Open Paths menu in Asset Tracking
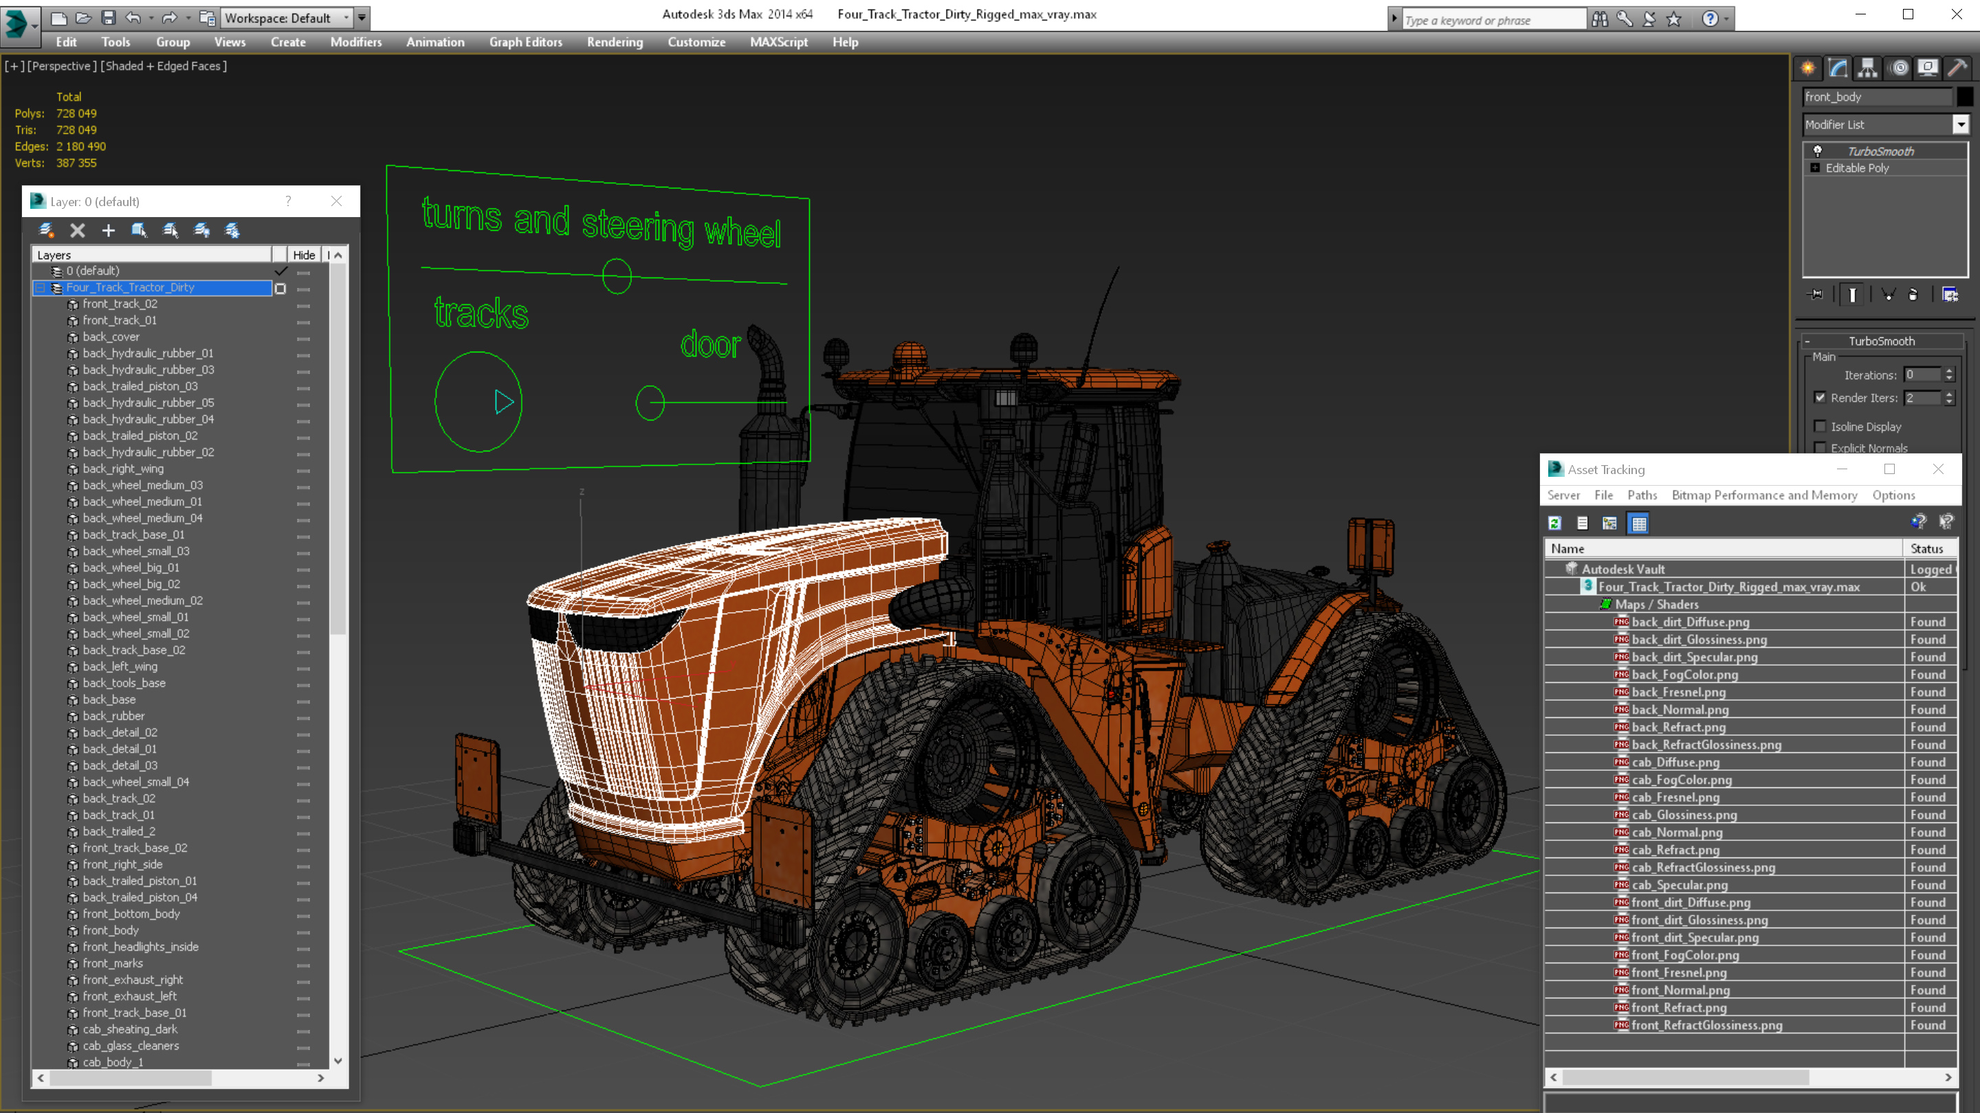This screenshot has width=1980, height=1113. pos(1642,495)
